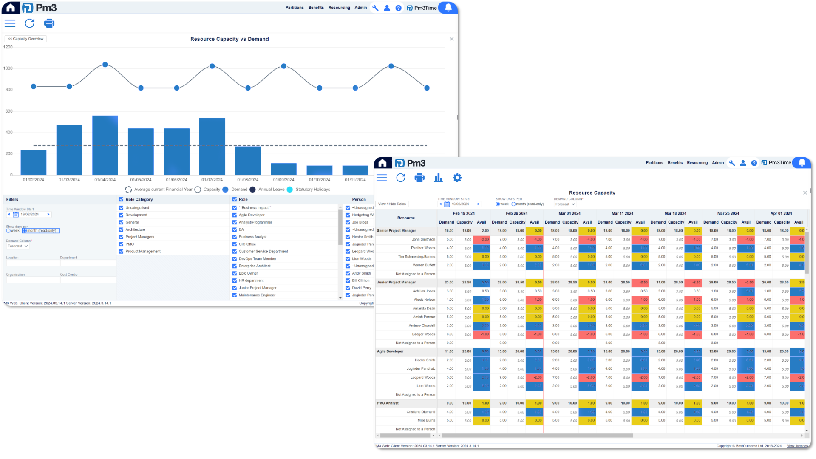Open Benefits menu in the Capacity vs Demand window
The height and width of the screenshot is (459, 816).
[x=316, y=8]
